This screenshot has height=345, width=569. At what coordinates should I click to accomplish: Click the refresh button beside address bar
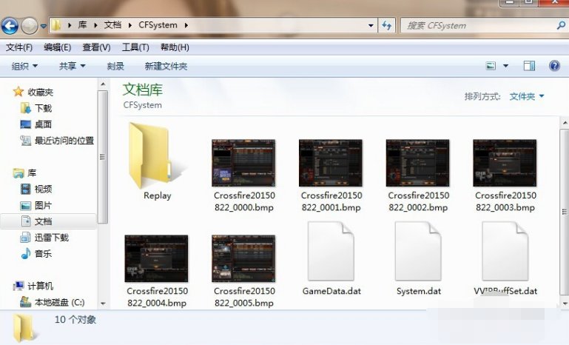[387, 25]
